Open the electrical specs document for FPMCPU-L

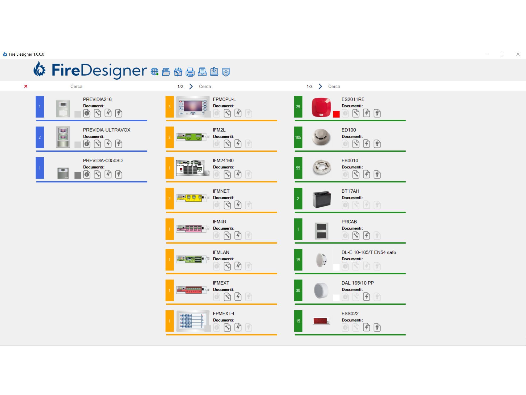[238, 113]
